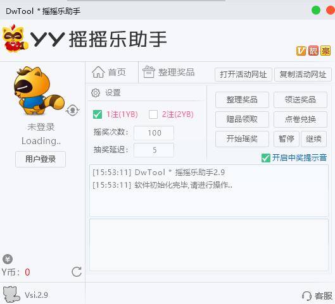Screen dimensions: 335x304
Task: Disable the 开启中奖提示音 checkbox
Action: coord(266,158)
